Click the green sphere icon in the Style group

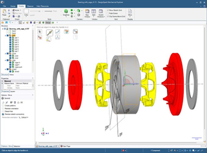72,10
